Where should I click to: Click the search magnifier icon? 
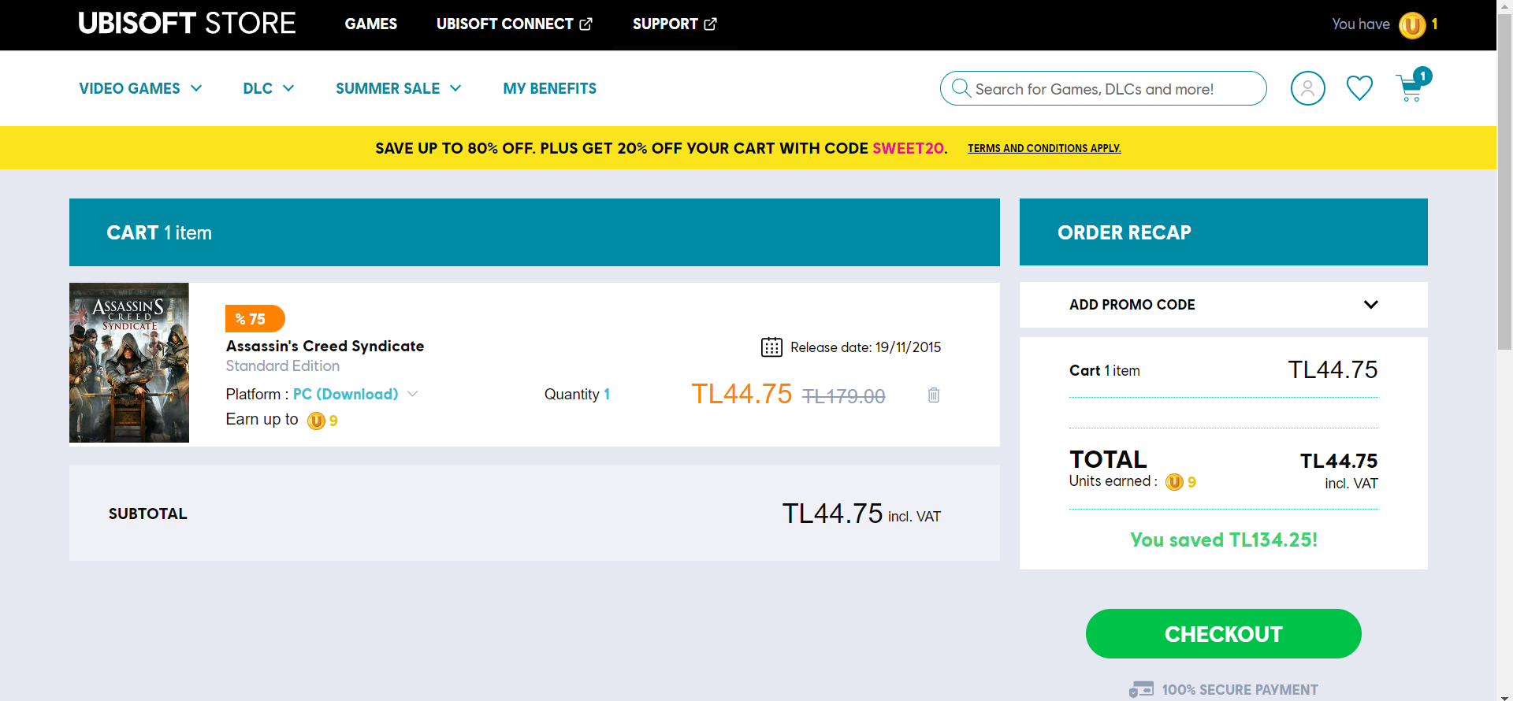coord(961,88)
